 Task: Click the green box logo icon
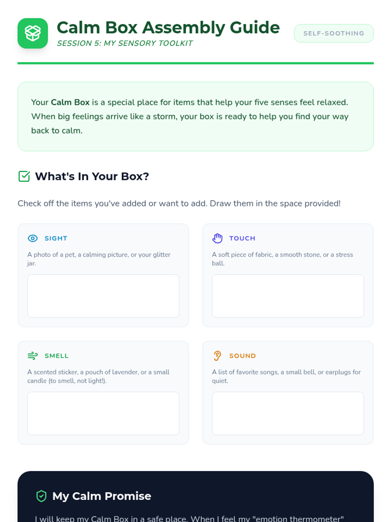[33, 33]
